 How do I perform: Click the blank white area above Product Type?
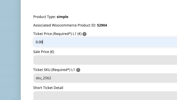coord(99,6)
